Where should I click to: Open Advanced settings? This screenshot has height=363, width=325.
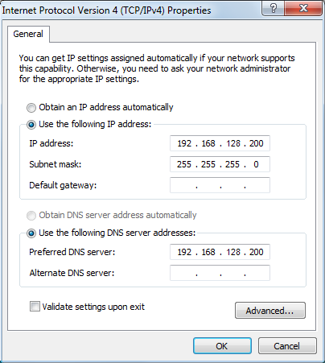(x=270, y=311)
